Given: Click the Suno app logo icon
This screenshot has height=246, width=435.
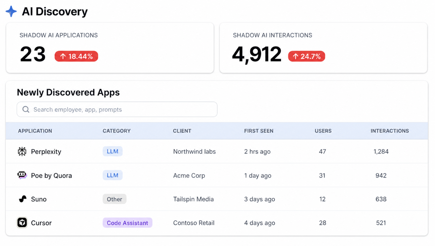Looking at the screenshot, I should 22,199.
